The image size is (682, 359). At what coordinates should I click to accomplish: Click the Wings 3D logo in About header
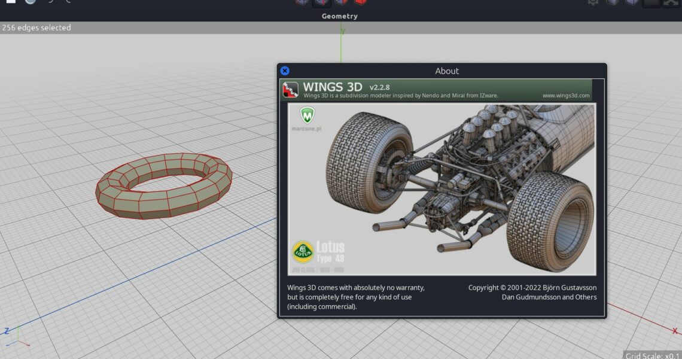[291, 90]
